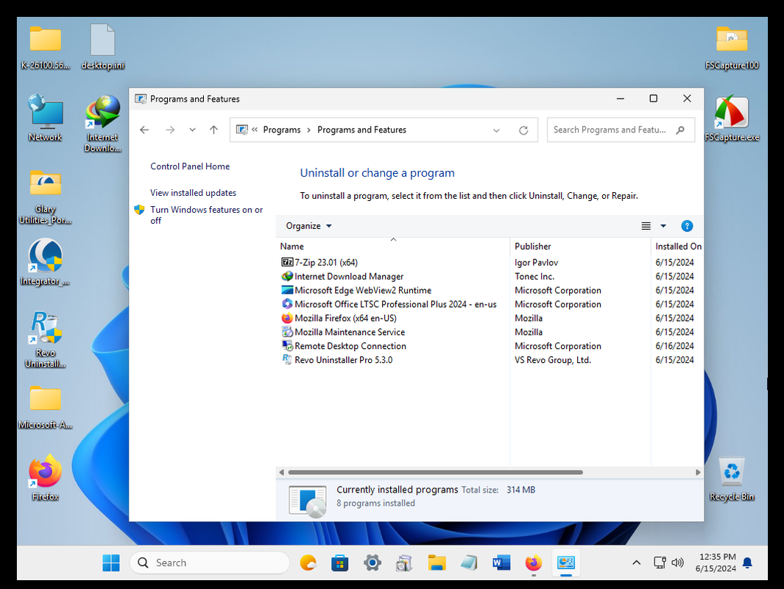Viewport: 784px width, 589px height.
Task: Click the taskbar Search box
Action: click(x=210, y=563)
